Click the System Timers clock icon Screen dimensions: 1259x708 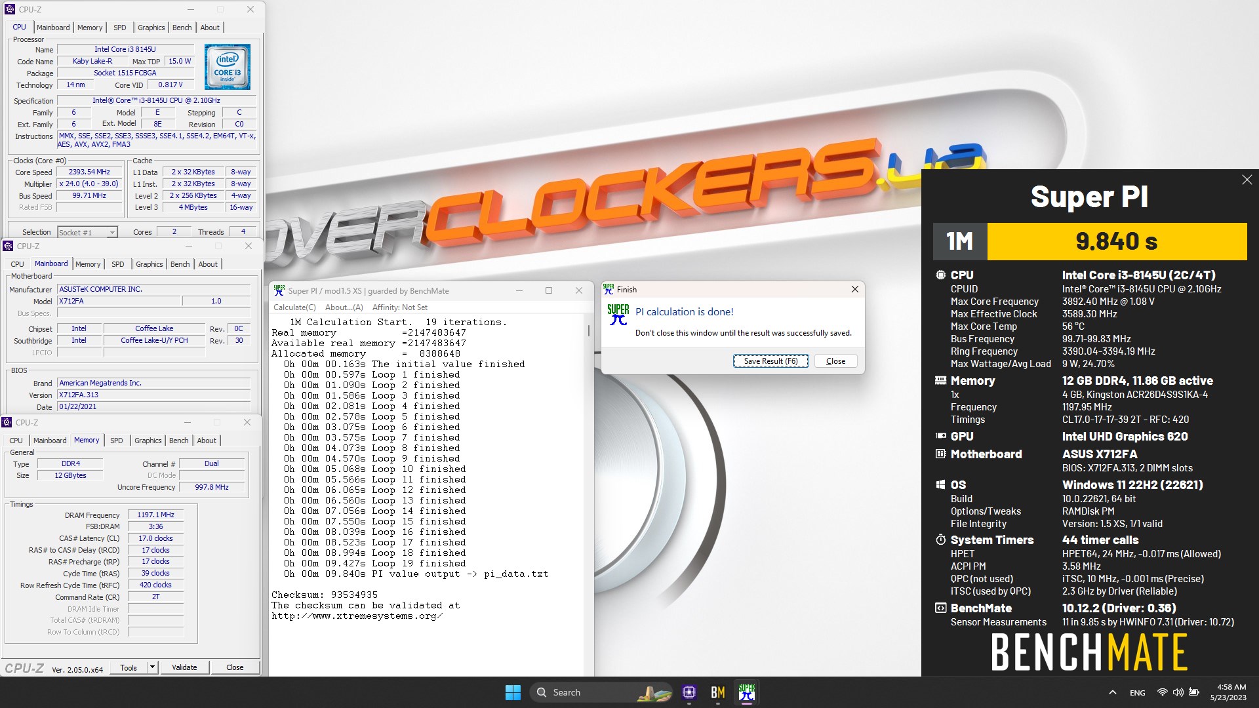tap(940, 540)
